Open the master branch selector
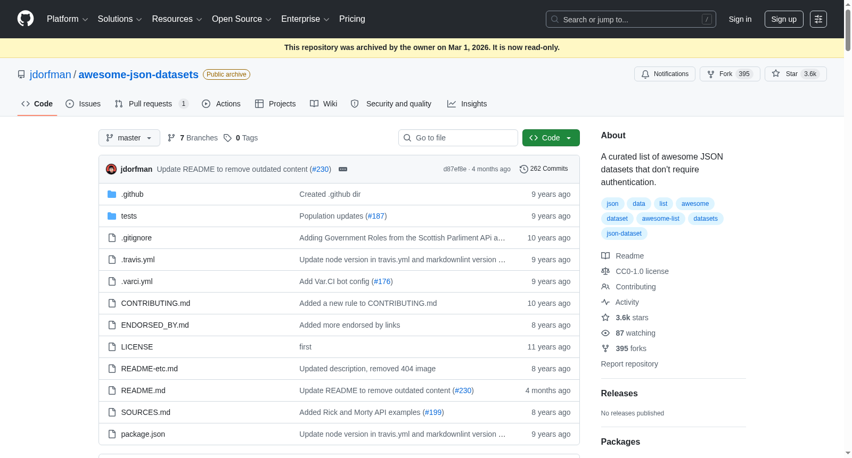Viewport: 852px width, 458px height. 129,138
